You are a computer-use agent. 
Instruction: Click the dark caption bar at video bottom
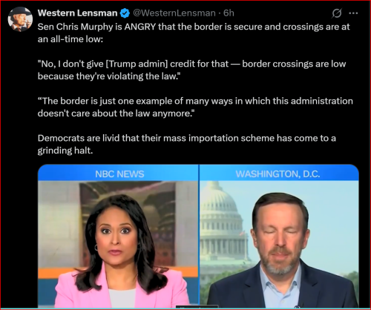coord(197,307)
